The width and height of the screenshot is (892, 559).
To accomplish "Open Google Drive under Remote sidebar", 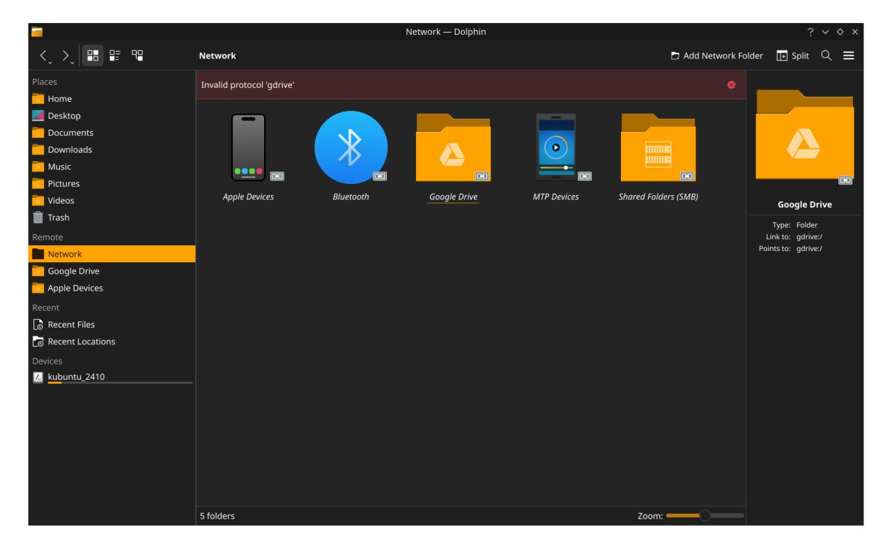I will click(111, 271).
